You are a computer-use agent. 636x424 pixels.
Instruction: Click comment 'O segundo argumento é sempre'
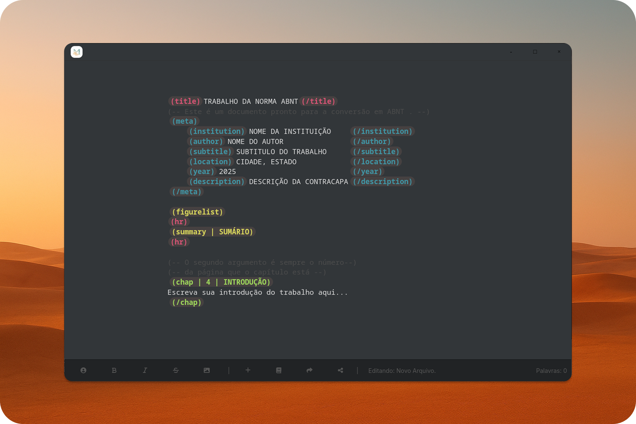(x=262, y=262)
